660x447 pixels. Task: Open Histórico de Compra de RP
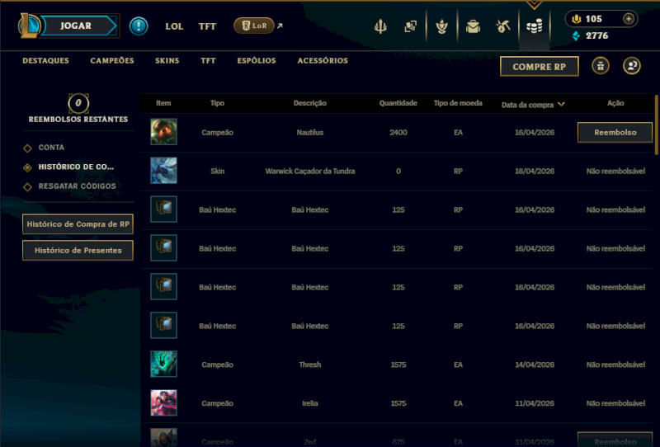(x=78, y=224)
